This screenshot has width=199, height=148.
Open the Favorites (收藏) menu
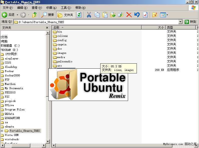[51, 8]
